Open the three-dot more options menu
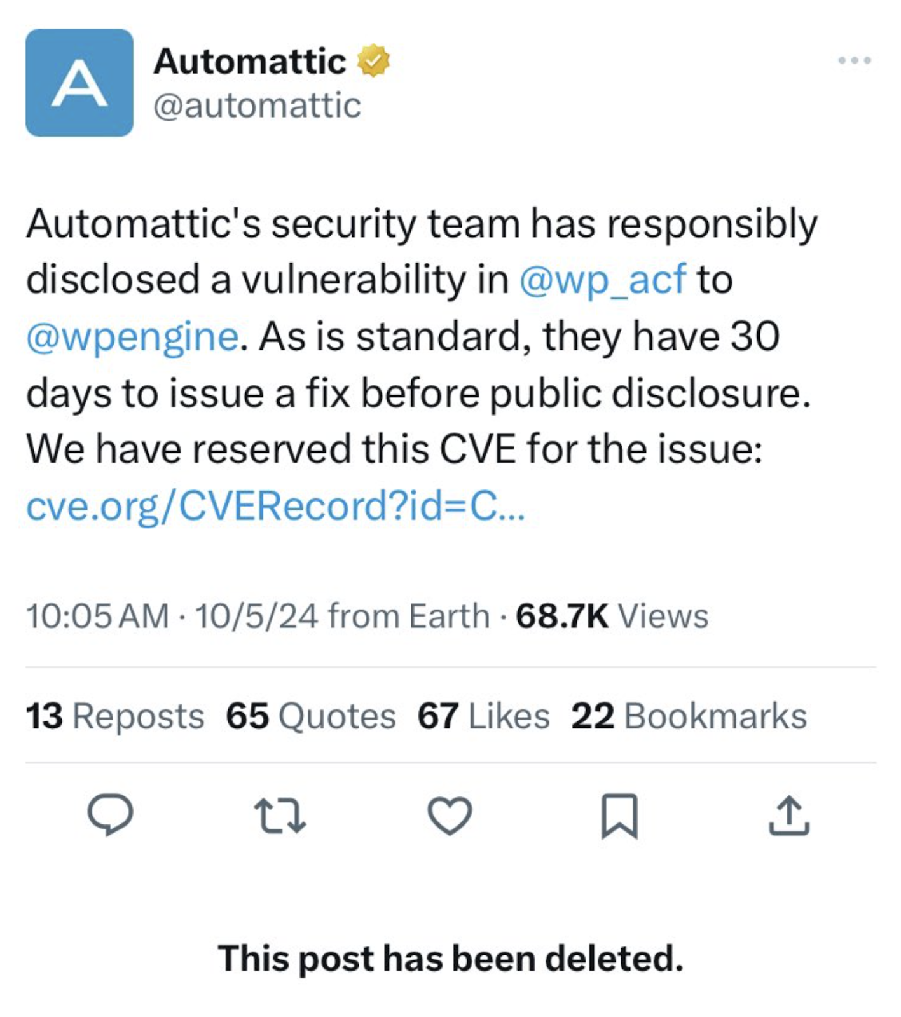Viewport: 901px width, 1017px height. click(x=854, y=61)
